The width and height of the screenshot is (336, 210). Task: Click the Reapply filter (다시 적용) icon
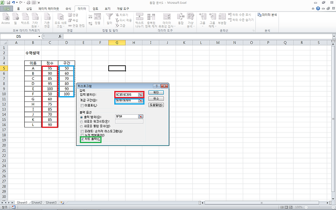117,21
